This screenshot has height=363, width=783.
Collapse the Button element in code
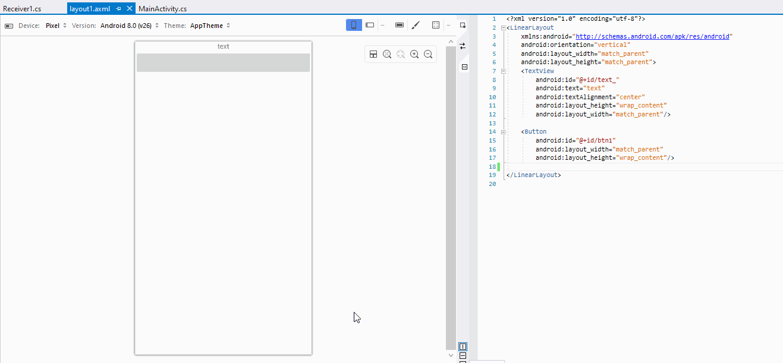pos(504,131)
